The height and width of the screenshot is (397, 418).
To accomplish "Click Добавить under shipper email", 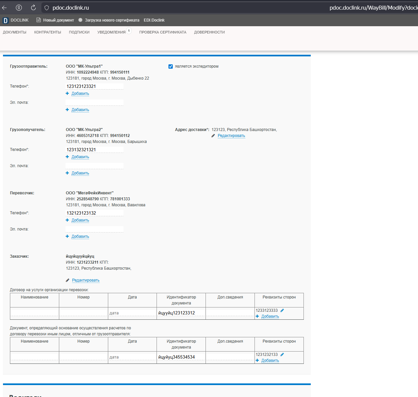I will 80,110.
